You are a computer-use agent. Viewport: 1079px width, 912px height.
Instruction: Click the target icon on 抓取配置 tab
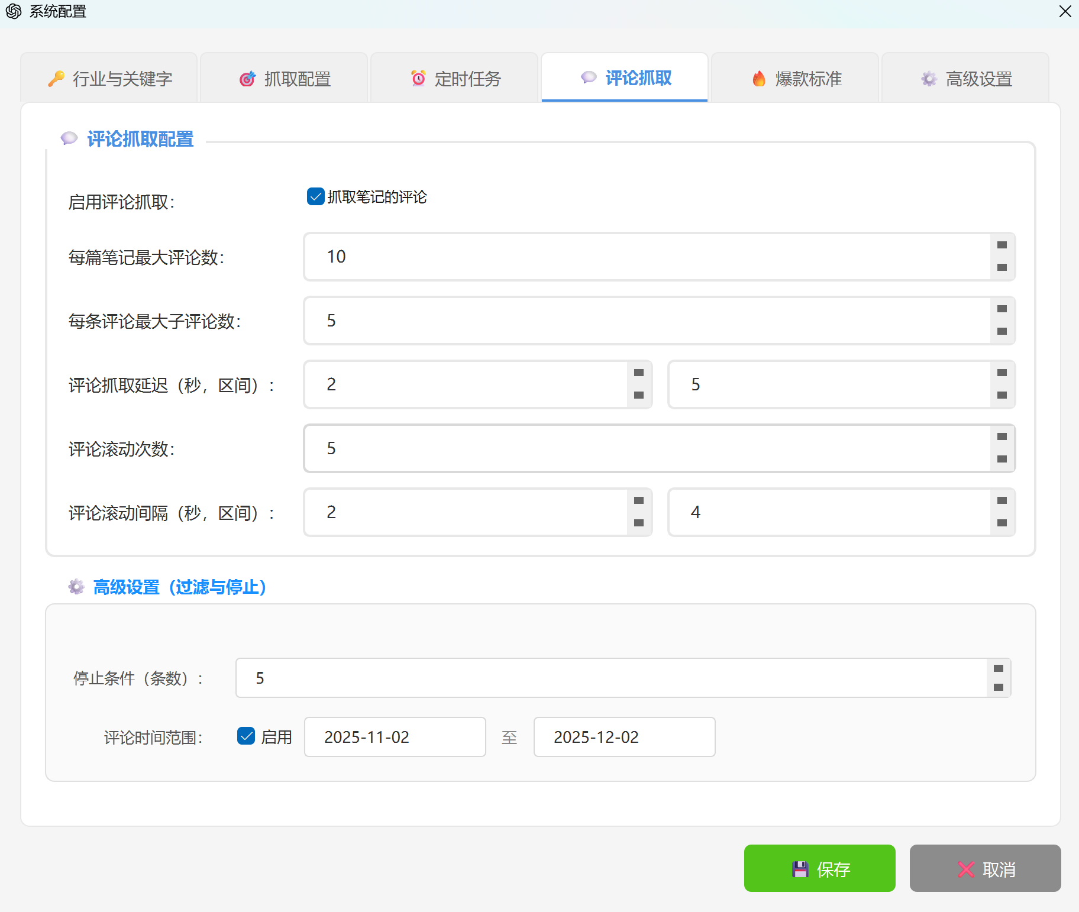coord(247,79)
